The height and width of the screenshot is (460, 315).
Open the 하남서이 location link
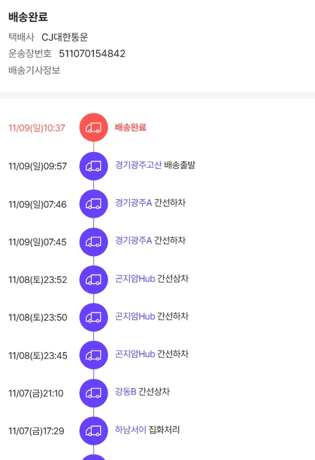click(x=130, y=430)
